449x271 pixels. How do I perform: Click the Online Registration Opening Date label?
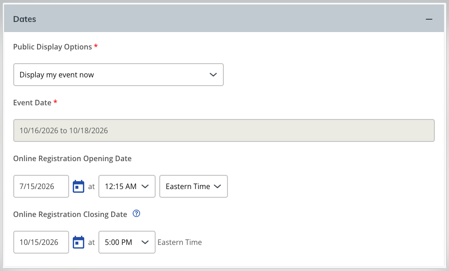[72, 158]
